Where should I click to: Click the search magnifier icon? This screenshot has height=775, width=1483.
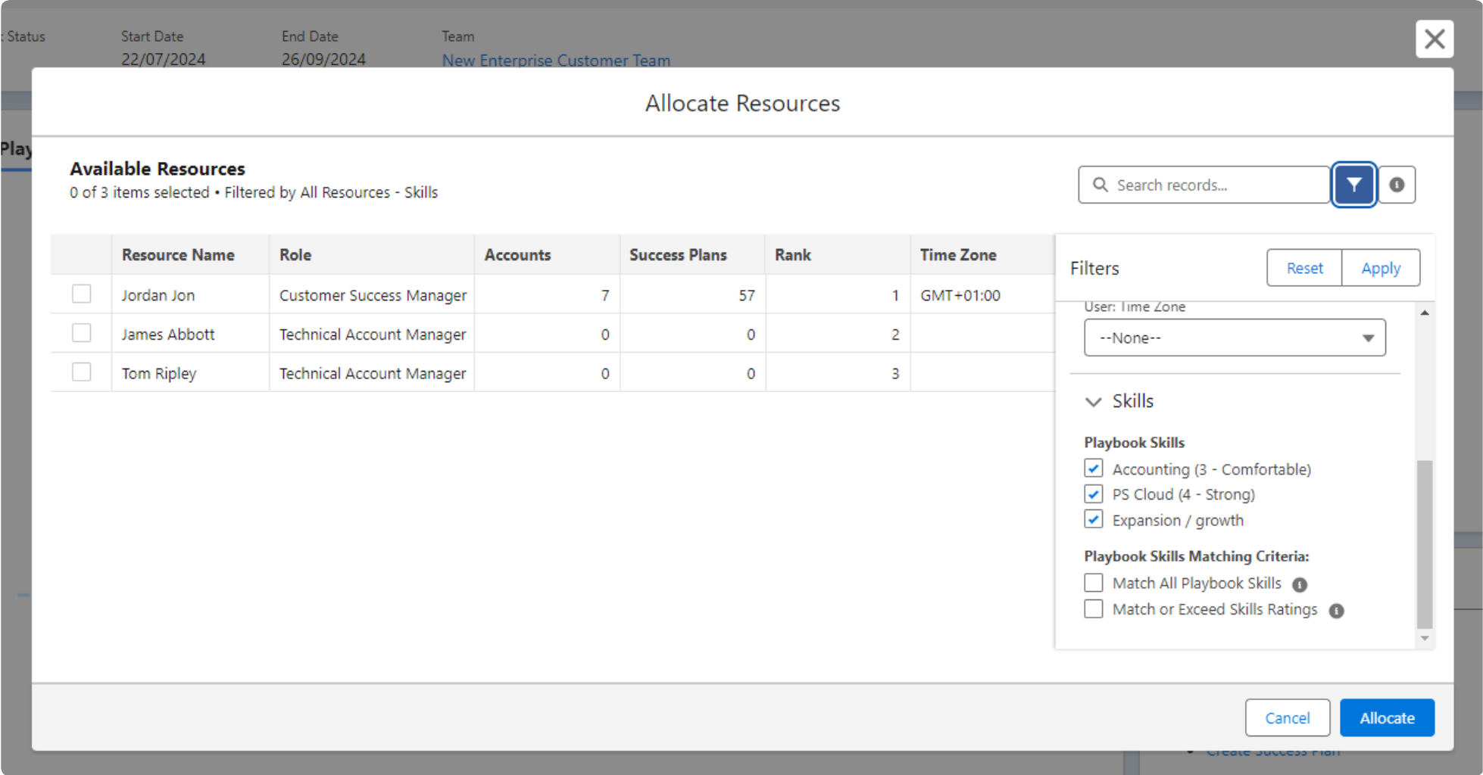click(x=1100, y=184)
